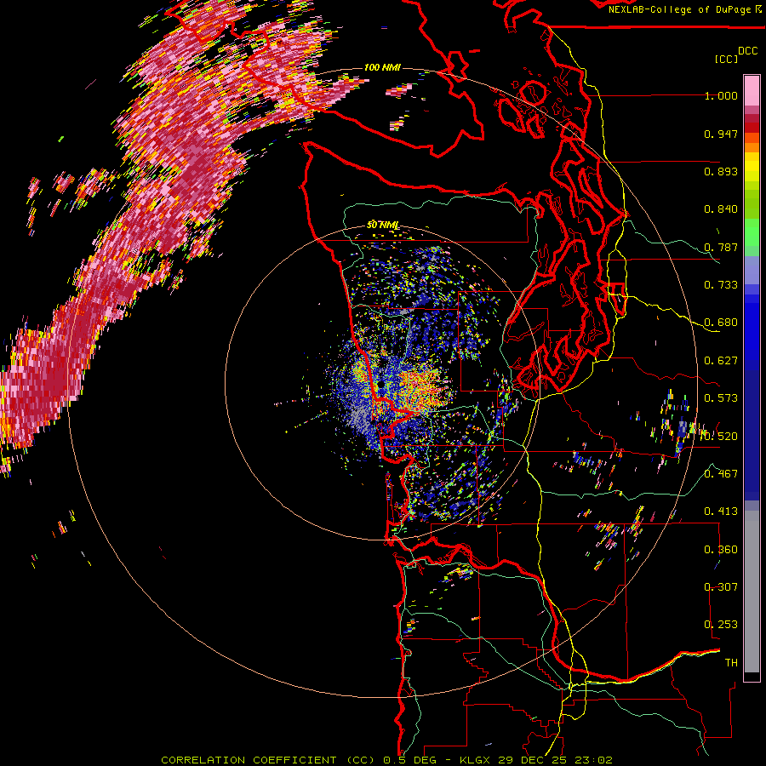Screen dimensions: 766x766
Task: Click the 0.253 legend value
Action: [x=721, y=625]
